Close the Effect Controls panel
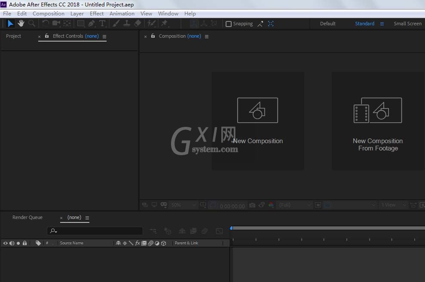This screenshot has height=282, width=425. [x=39, y=36]
